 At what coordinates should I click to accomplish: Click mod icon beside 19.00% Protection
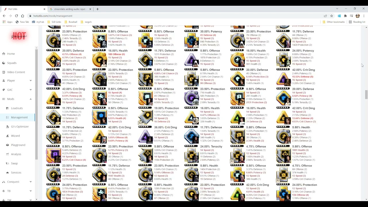pyautogui.click(x=145, y=117)
